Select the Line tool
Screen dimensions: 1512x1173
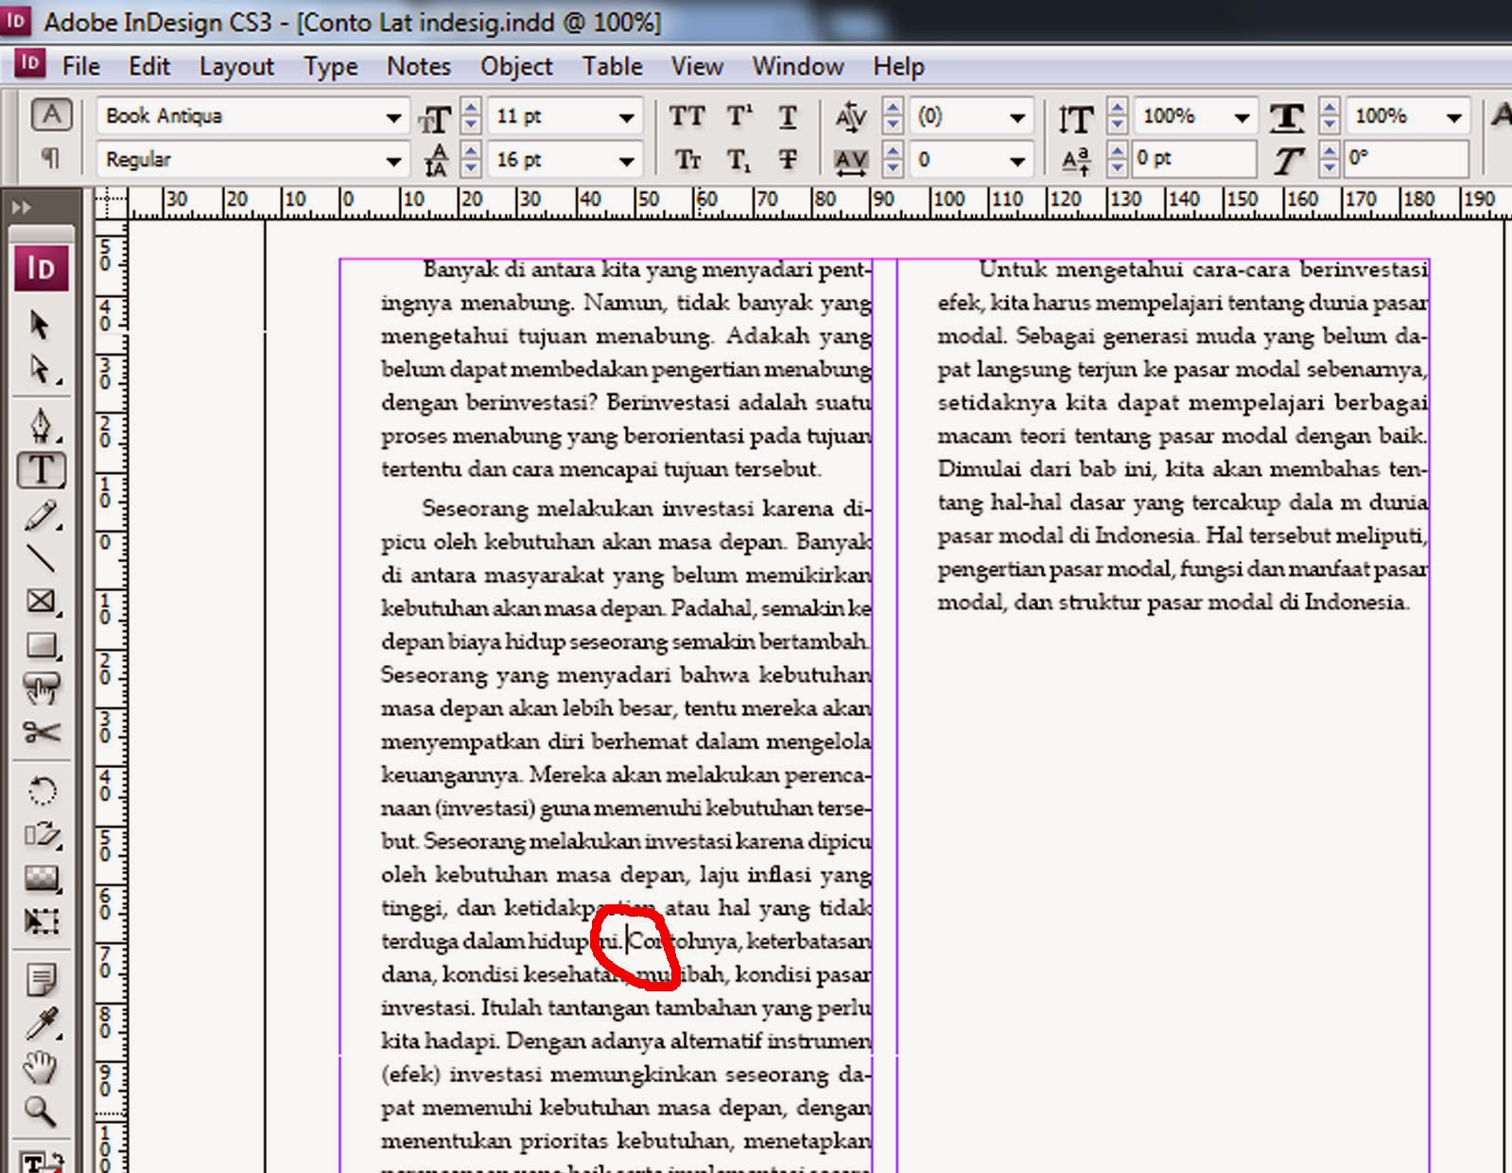click(x=40, y=559)
